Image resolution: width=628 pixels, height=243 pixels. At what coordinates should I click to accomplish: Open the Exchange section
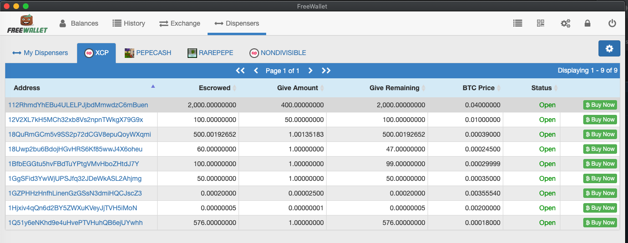coord(179,23)
